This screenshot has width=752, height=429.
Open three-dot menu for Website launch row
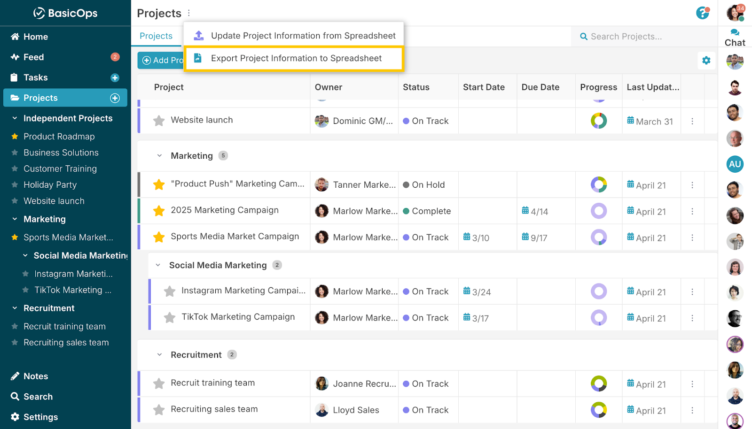692,121
